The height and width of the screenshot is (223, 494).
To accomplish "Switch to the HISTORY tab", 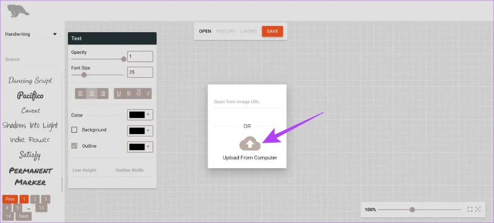I will (226, 31).
